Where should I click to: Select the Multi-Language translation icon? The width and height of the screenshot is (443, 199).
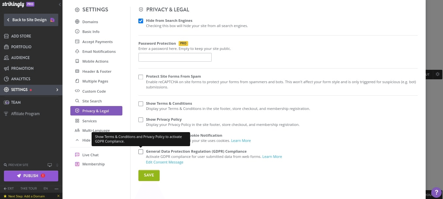(77, 130)
